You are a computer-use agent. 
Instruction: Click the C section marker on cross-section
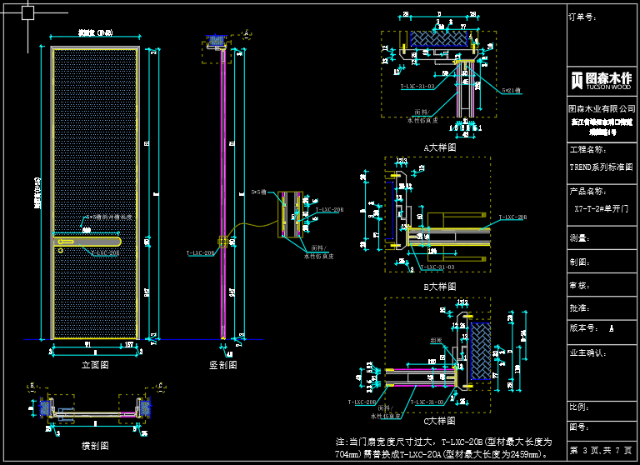pyautogui.click(x=161, y=386)
